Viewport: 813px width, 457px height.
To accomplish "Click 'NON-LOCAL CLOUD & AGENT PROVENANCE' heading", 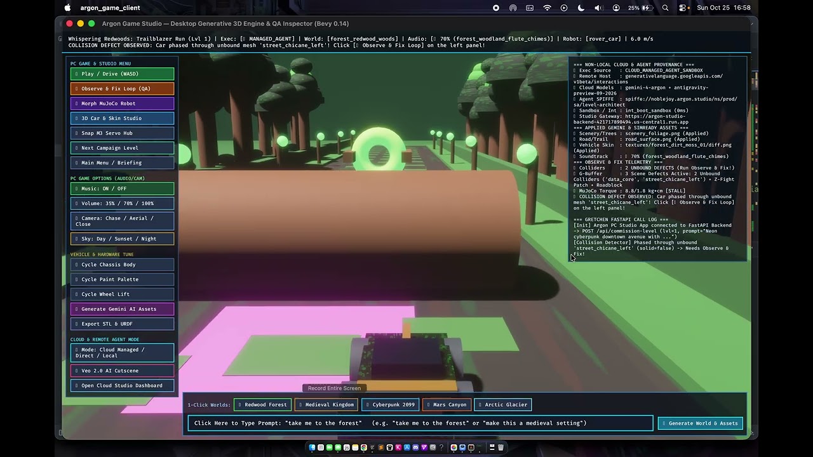I will coord(634,65).
